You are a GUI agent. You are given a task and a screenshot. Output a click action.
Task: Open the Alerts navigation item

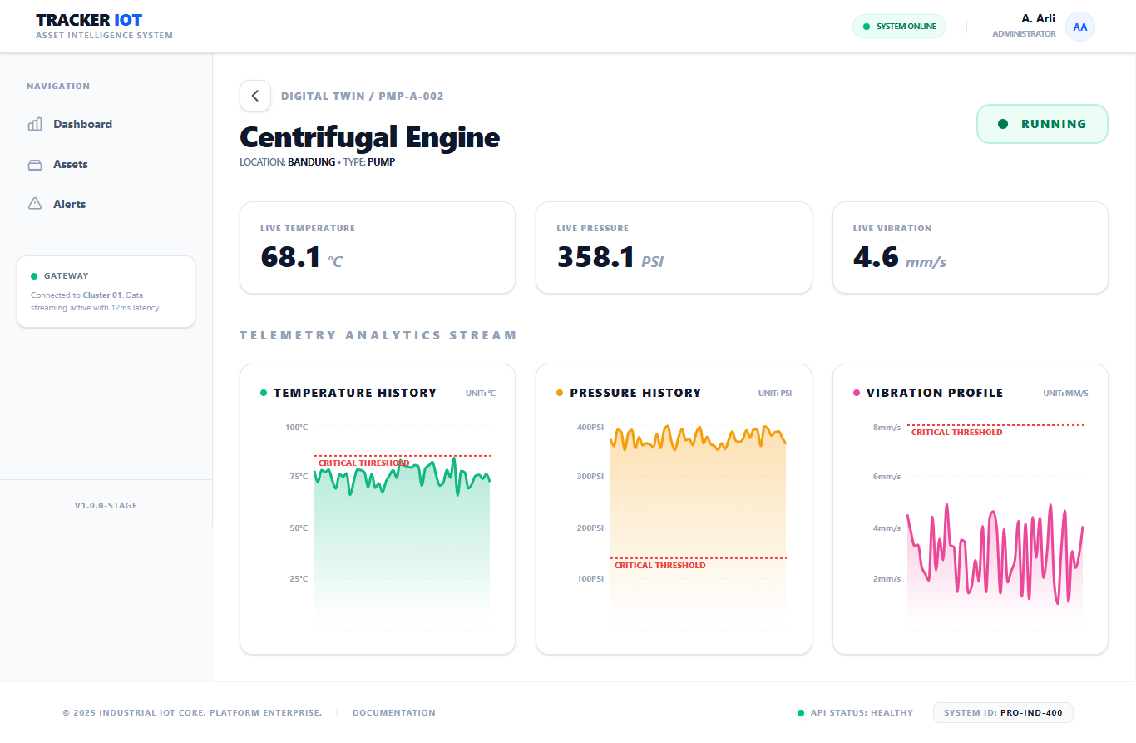[x=106, y=204]
